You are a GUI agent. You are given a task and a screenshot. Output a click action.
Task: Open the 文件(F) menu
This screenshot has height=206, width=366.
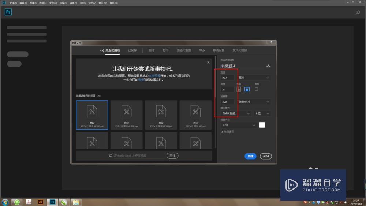tap(13, 3)
